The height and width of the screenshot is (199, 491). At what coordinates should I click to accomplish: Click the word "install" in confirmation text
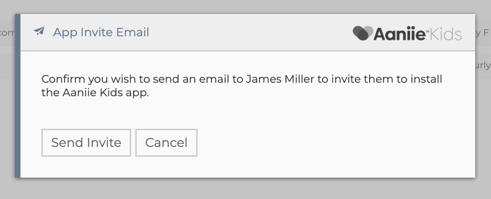[x=425, y=79]
